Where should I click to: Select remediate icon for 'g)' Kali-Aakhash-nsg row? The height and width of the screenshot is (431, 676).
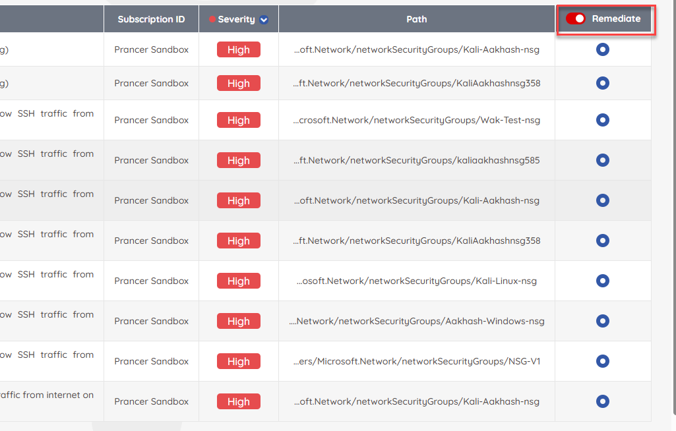(603, 49)
